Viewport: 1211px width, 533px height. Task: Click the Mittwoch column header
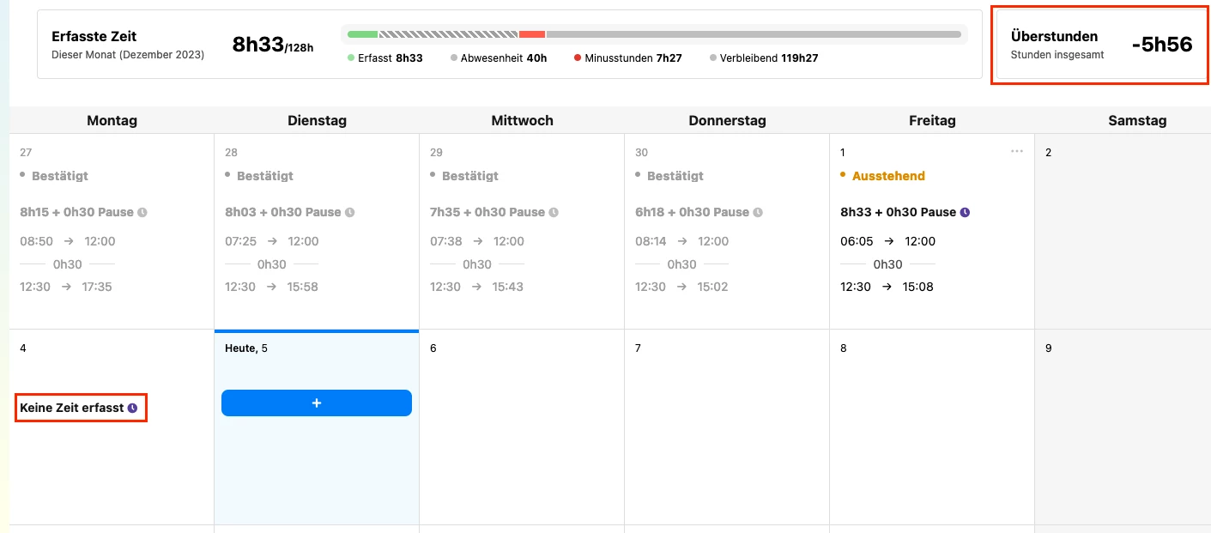[x=522, y=121]
